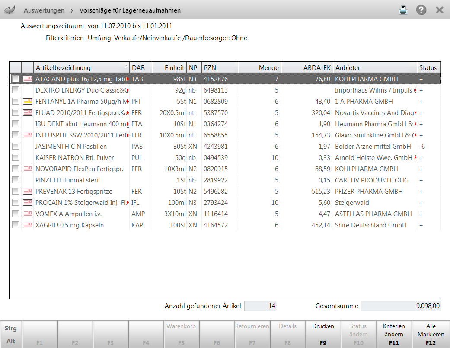Click the Alt modifier key

tap(11, 341)
